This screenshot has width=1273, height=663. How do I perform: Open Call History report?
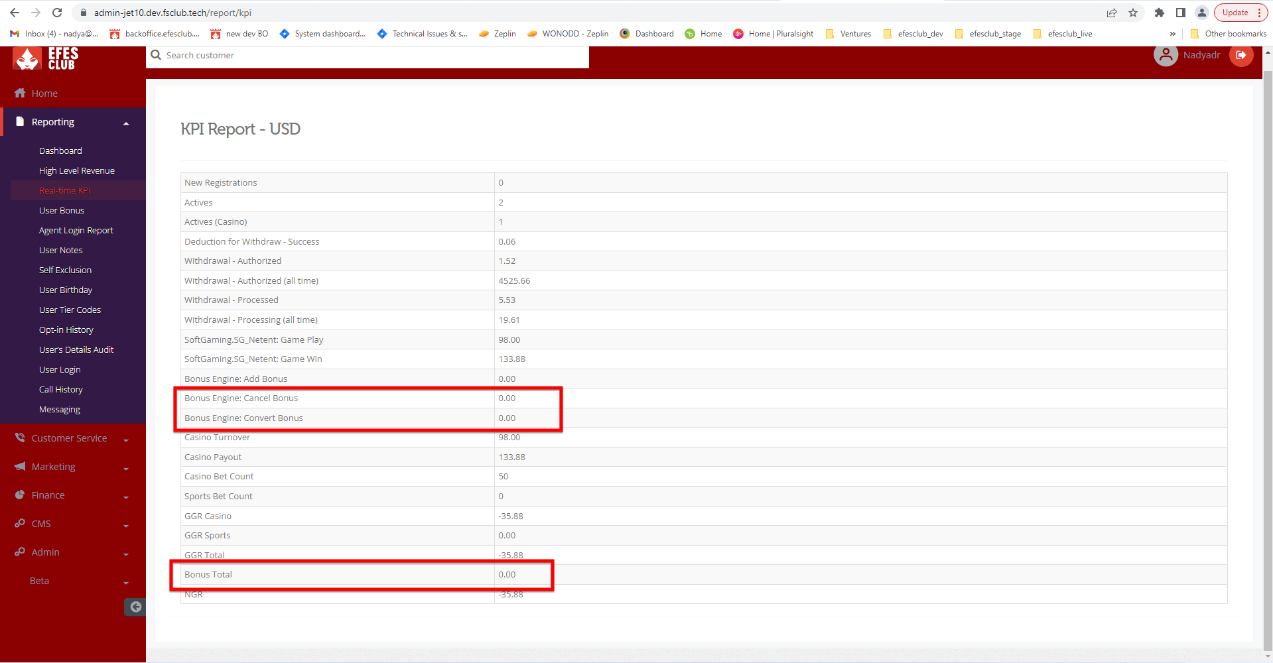tap(61, 389)
